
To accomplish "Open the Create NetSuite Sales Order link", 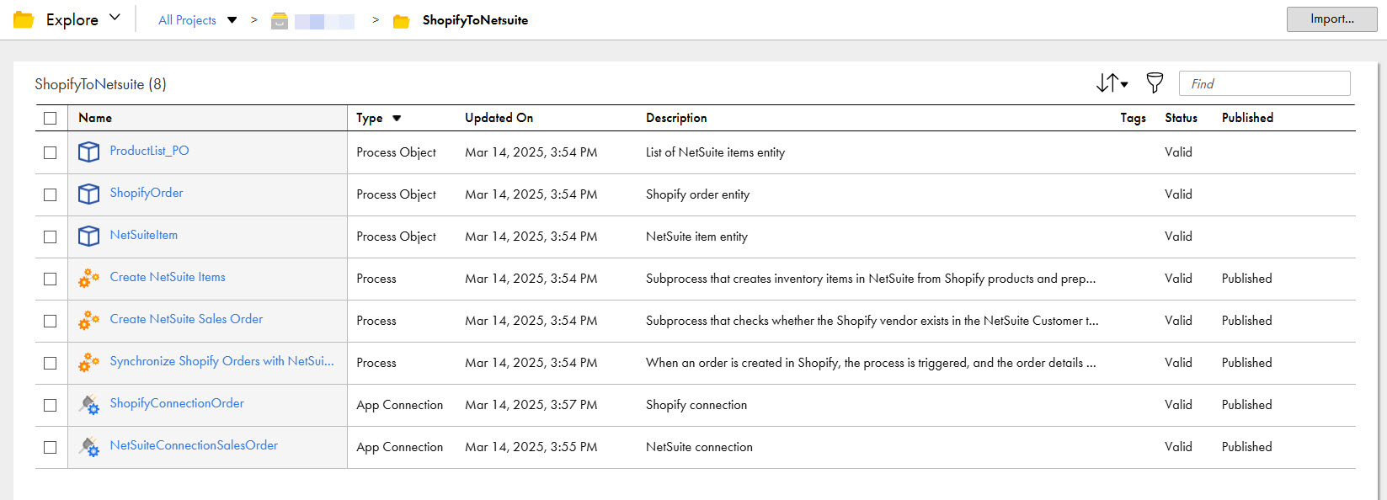I will 186,319.
